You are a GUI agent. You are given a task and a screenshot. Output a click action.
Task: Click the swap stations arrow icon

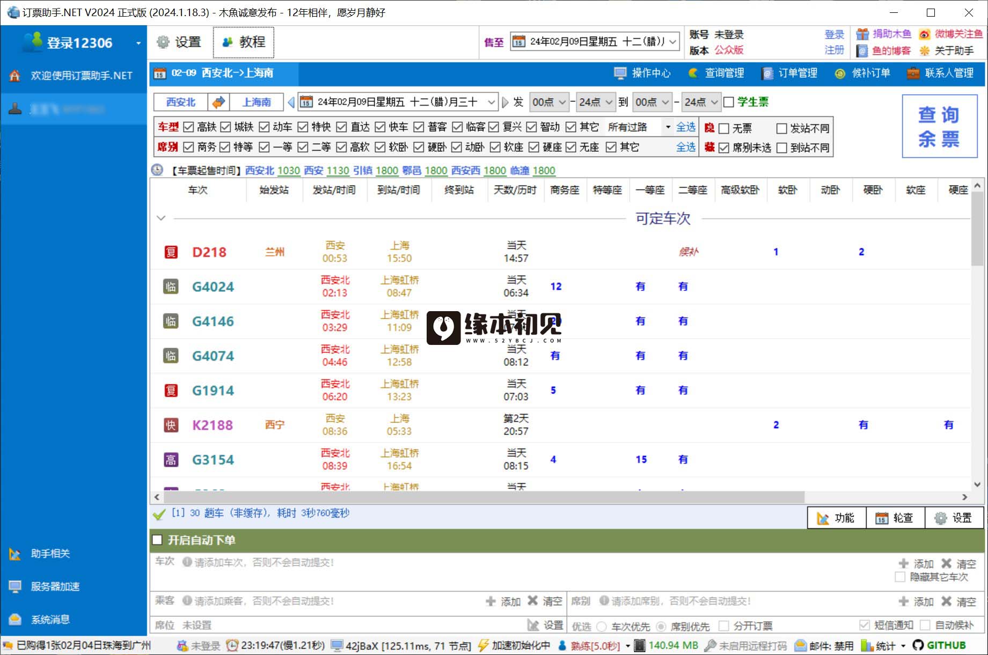tap(218, 102)
